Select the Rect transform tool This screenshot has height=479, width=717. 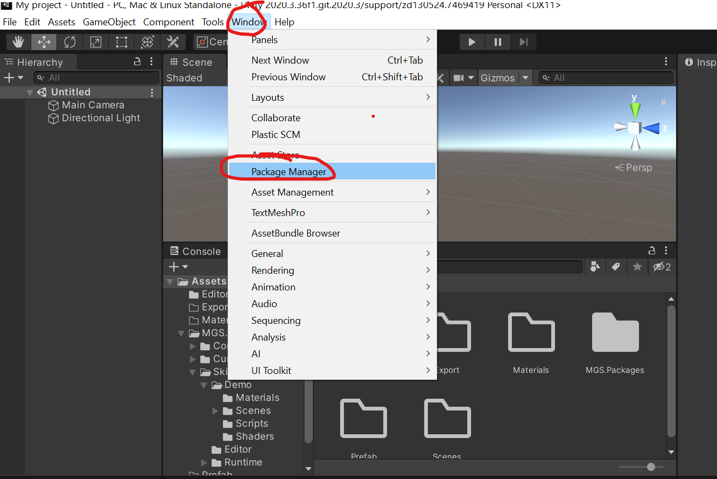point(121,42)
